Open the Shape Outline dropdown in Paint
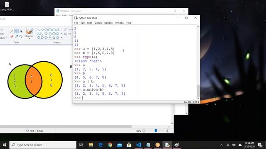The height and width of the screenshot is (149, 266). [x=68, y=29]
